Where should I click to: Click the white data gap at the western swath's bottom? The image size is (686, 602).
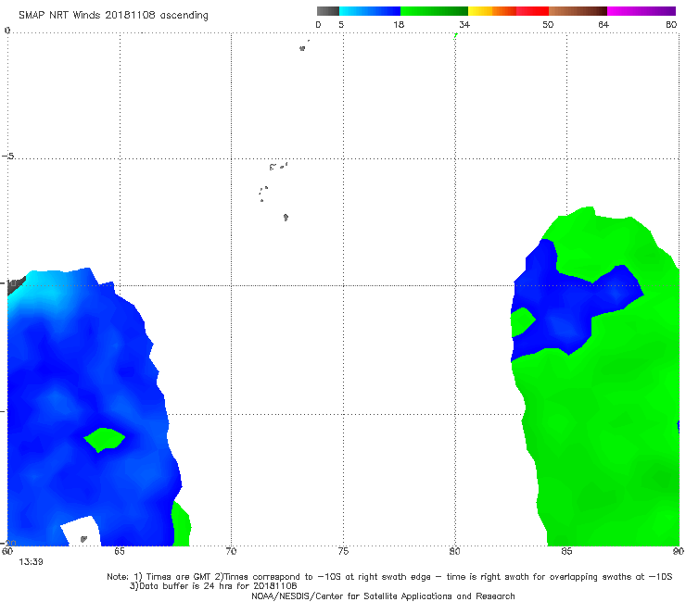(81, 532)
